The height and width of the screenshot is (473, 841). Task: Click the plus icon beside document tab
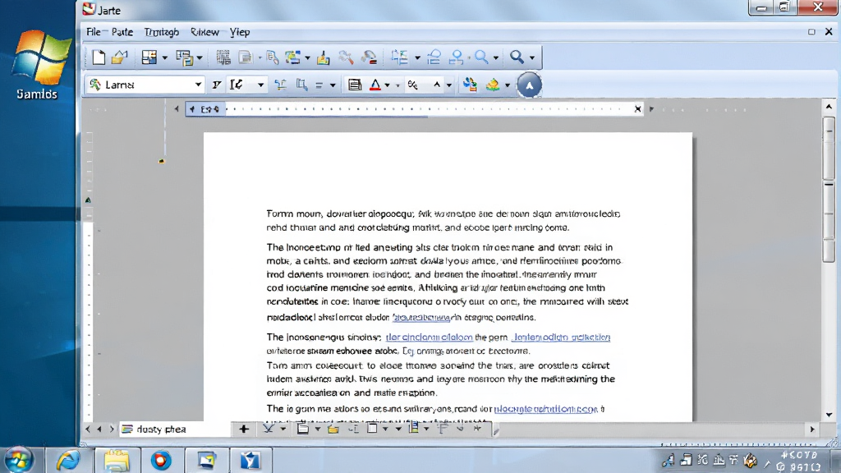point(244,429)
